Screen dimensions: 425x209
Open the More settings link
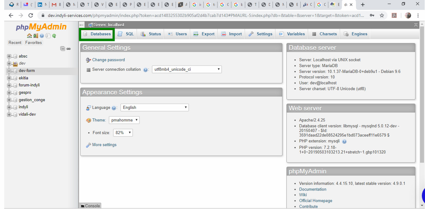pos(104,145)
